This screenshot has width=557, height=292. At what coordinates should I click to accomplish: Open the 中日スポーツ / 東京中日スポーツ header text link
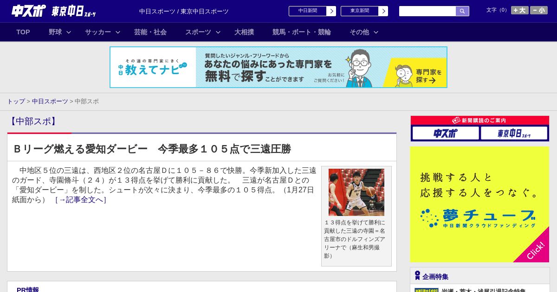click(x=184, y=12)
